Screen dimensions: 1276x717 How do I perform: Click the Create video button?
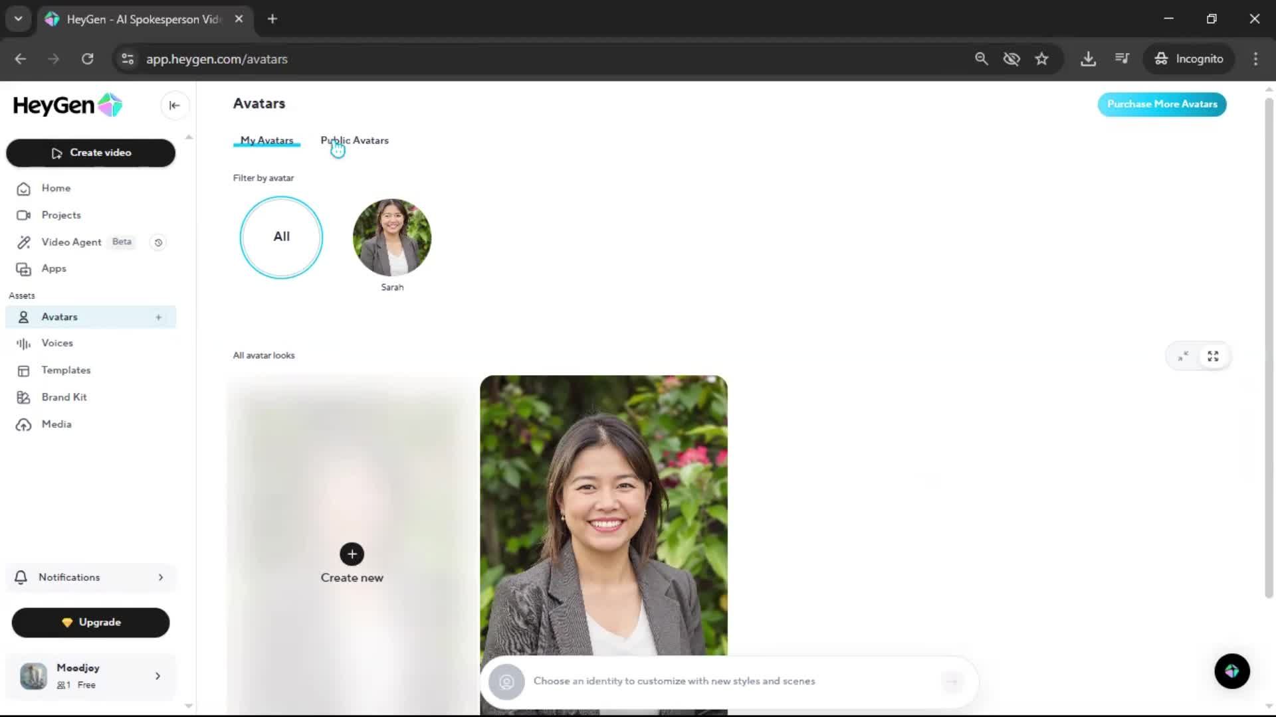click(90, 153)
